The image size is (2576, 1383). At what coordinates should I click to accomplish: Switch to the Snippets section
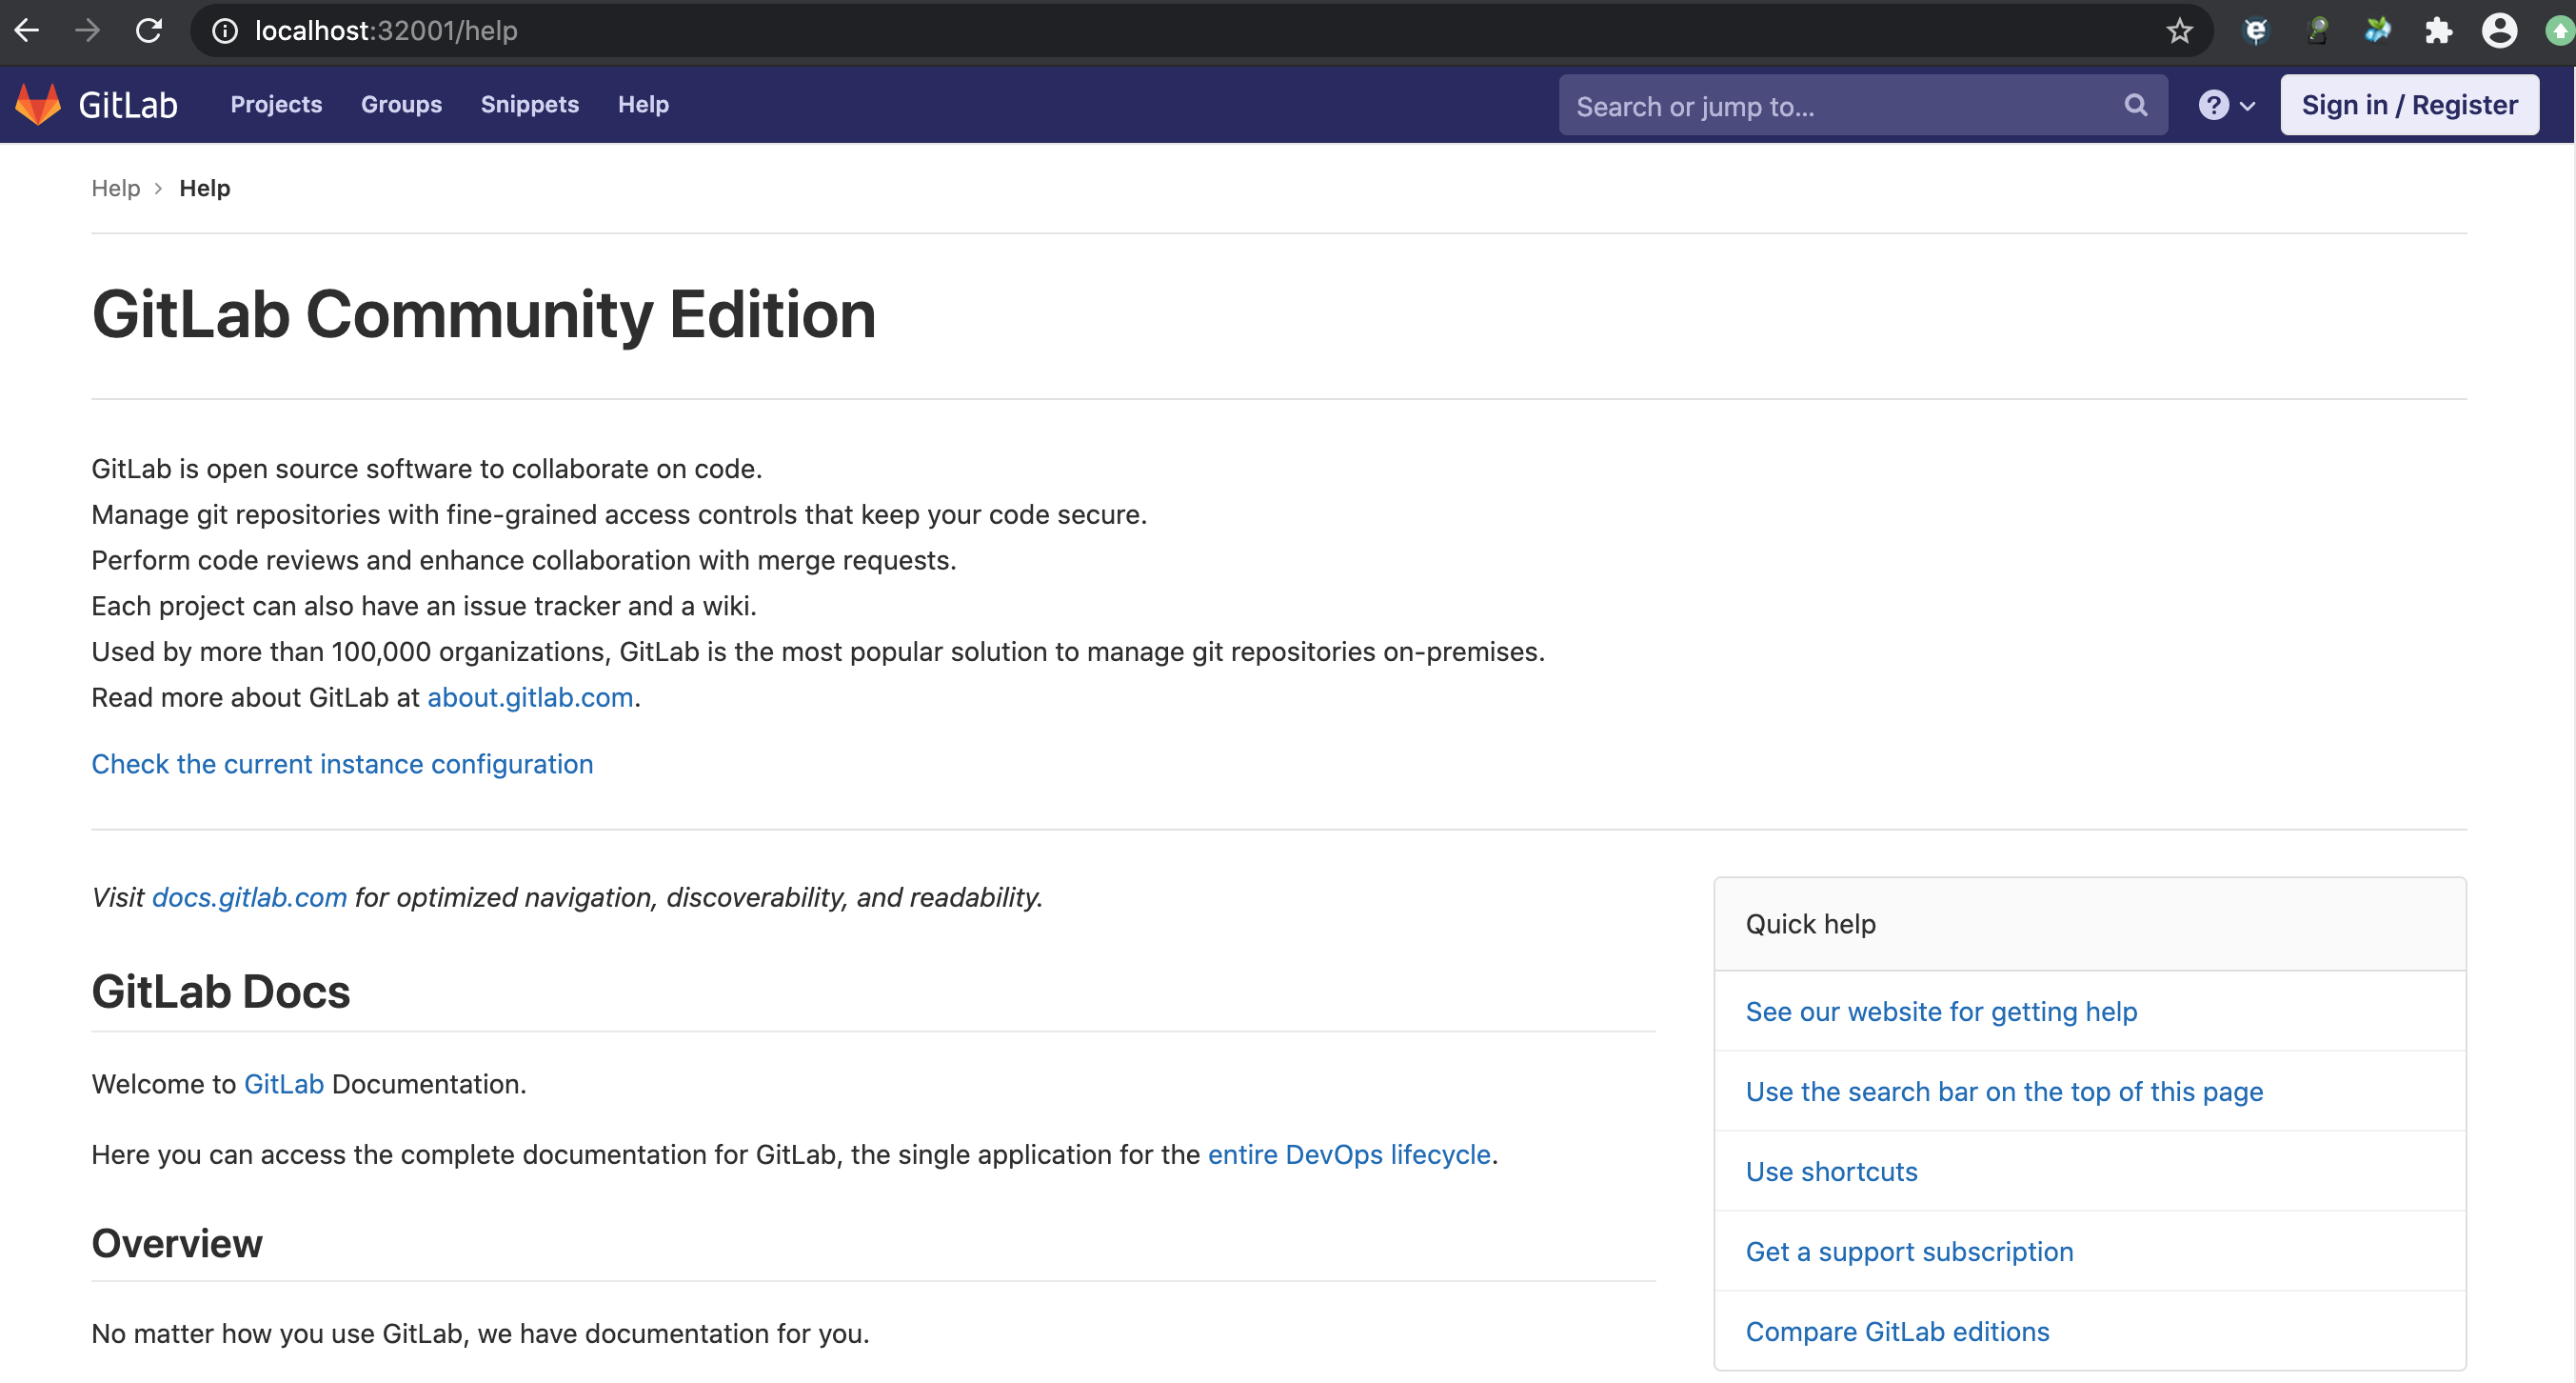(529, 104)
